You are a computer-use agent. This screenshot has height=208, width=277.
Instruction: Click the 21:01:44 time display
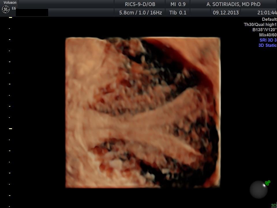coord(267,12)
